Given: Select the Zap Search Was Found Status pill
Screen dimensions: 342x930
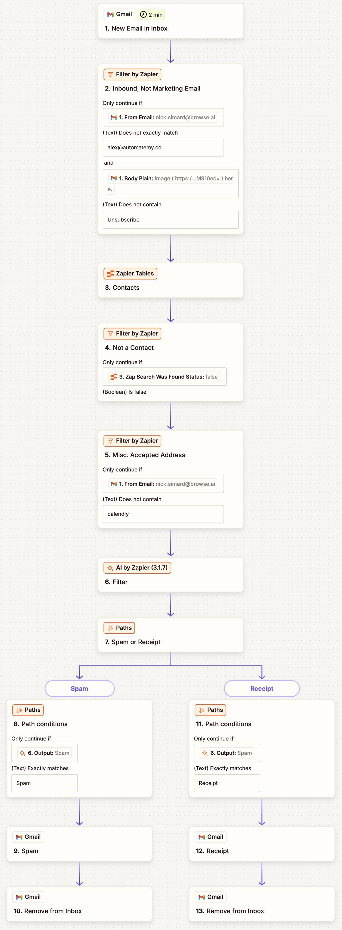Looking at the screenshot, I should [x=164, y=377].
